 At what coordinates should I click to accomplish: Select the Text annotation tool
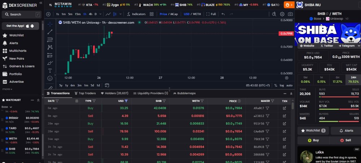coord(50,71)
